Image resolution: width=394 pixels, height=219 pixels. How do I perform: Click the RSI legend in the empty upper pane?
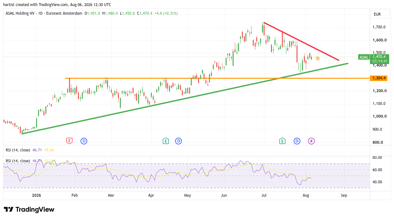tap(29, 150)
